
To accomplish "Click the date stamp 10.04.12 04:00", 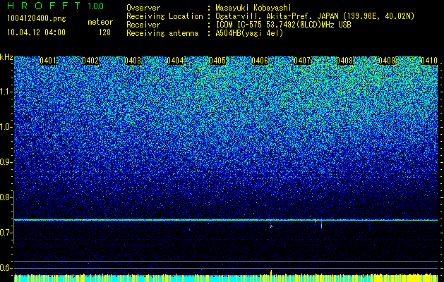I will (36, 32).
